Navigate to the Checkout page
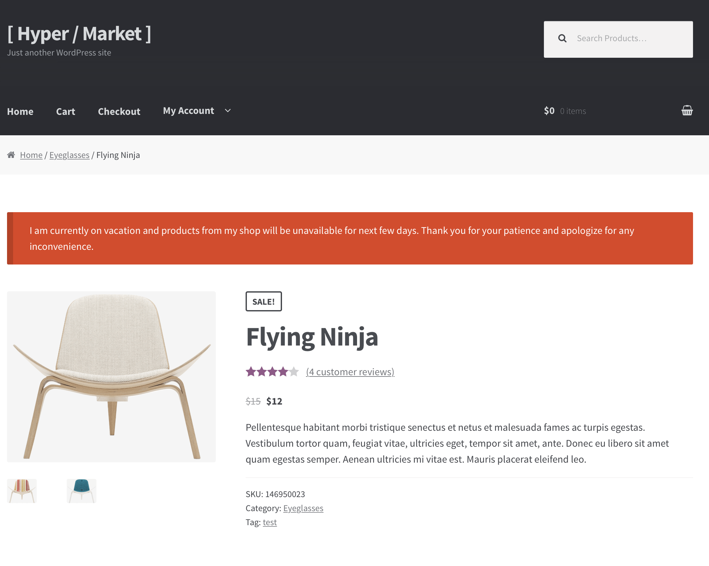 coord(119,111)
